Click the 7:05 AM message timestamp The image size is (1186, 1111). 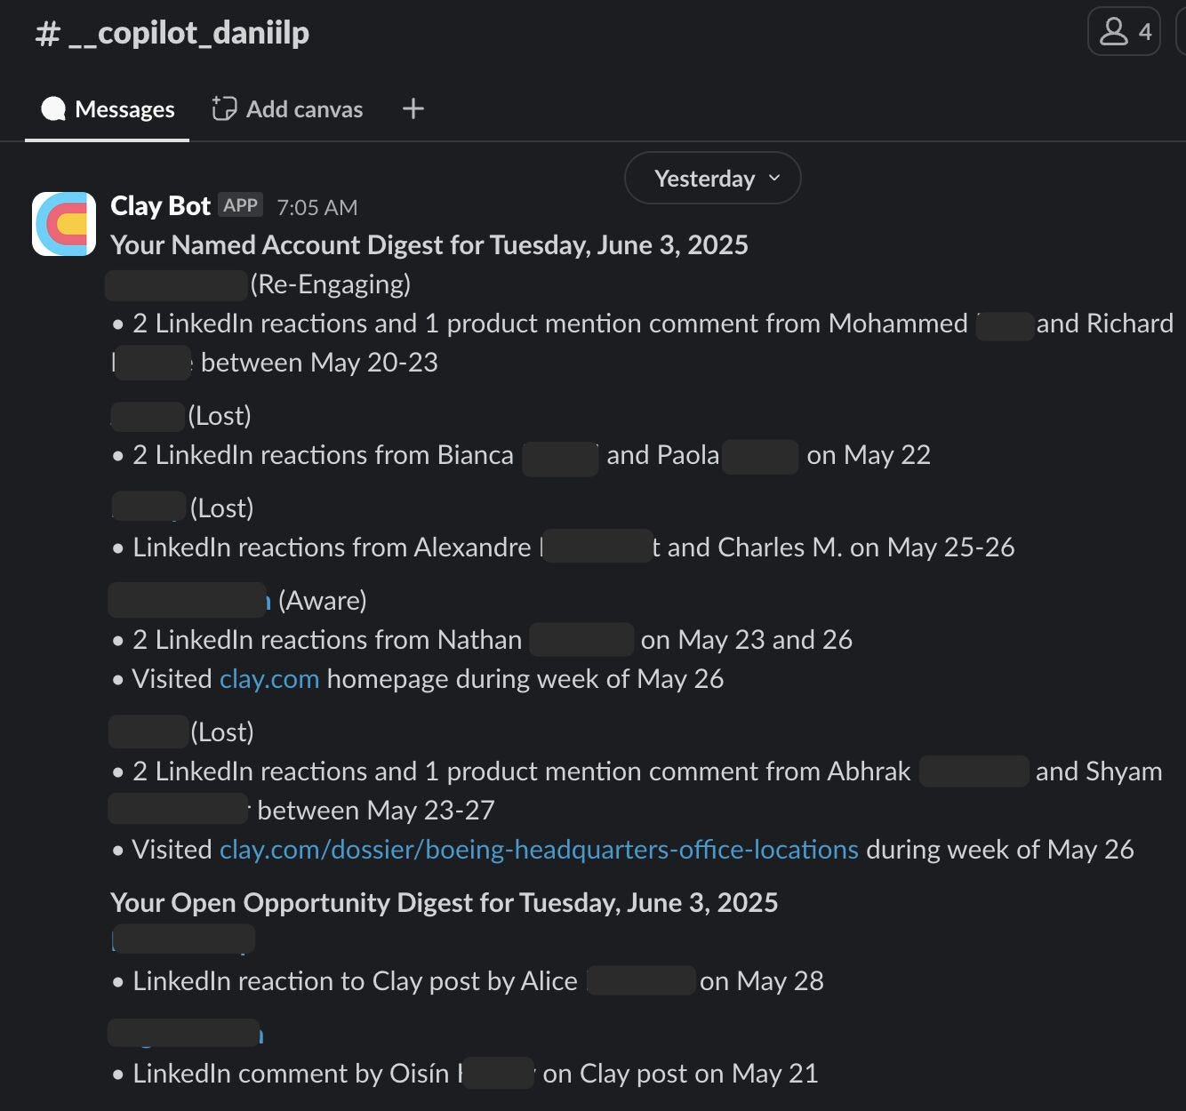coord(317,207)
